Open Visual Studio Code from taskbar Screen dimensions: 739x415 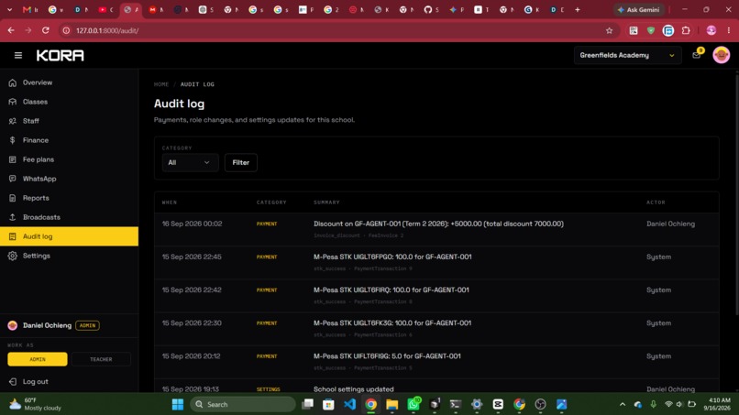[x=349, y=404]
